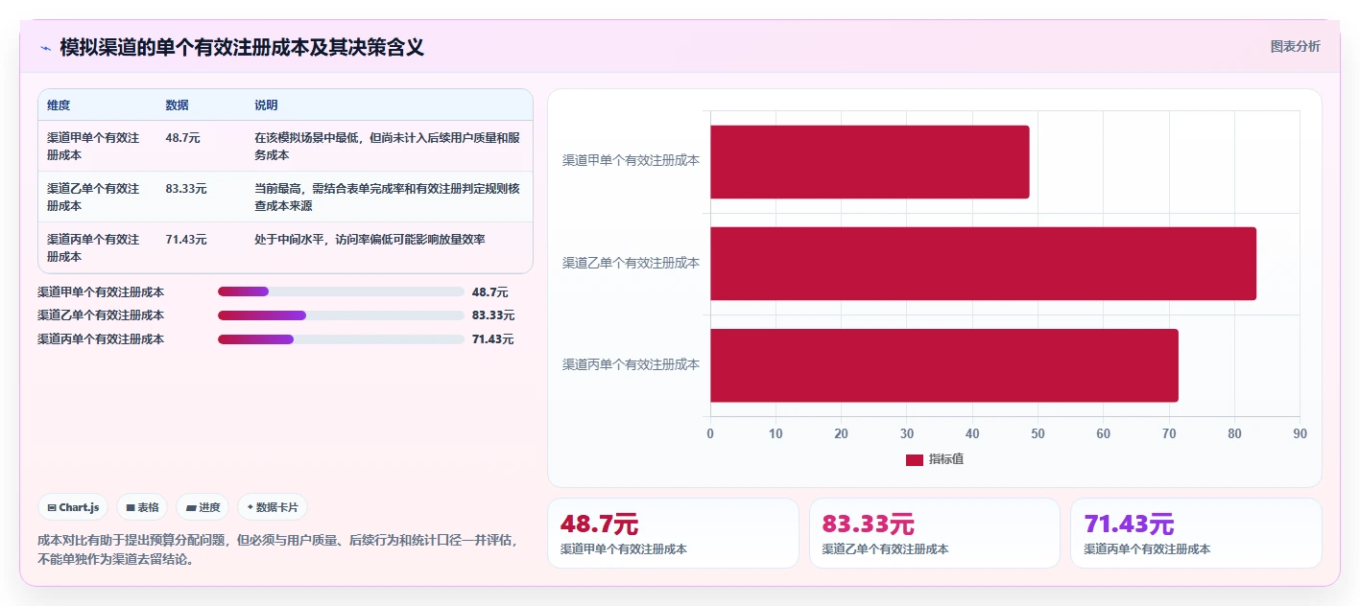
Task: Click the 71.43元 table cell
Action: click(186, 240)
